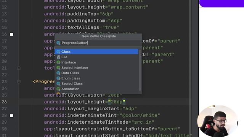Click the Enum class item's icon
The width and height of the screenshot is (244, 137).
click(58, 78)
